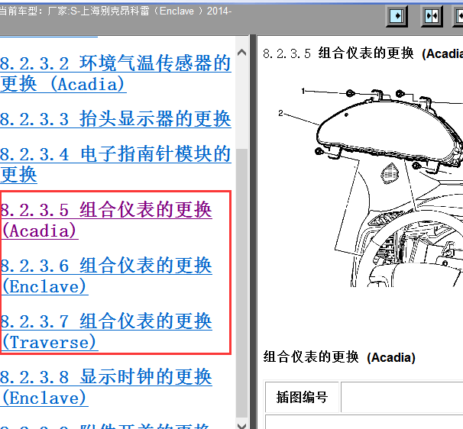Click callout number 1 in the diagram
The image size is (463, 429).
coord(303,91)
